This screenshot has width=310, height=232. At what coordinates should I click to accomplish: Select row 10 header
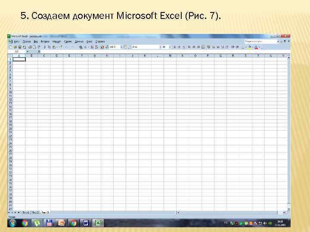pos(10,92)
